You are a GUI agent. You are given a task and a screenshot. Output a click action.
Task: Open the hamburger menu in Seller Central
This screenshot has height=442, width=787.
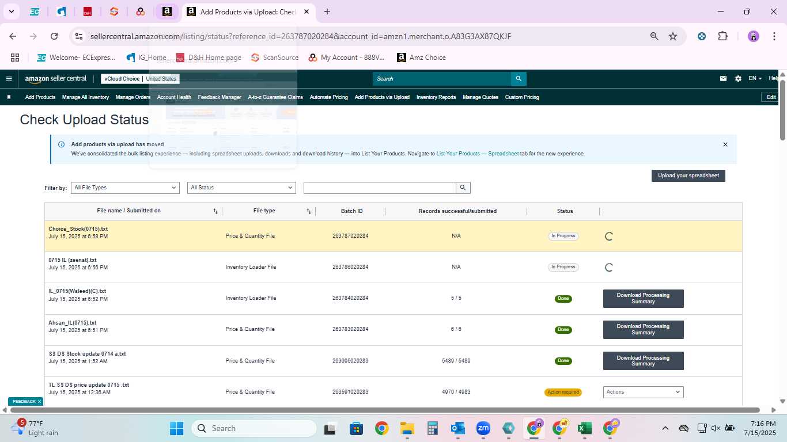pos(9,79)
